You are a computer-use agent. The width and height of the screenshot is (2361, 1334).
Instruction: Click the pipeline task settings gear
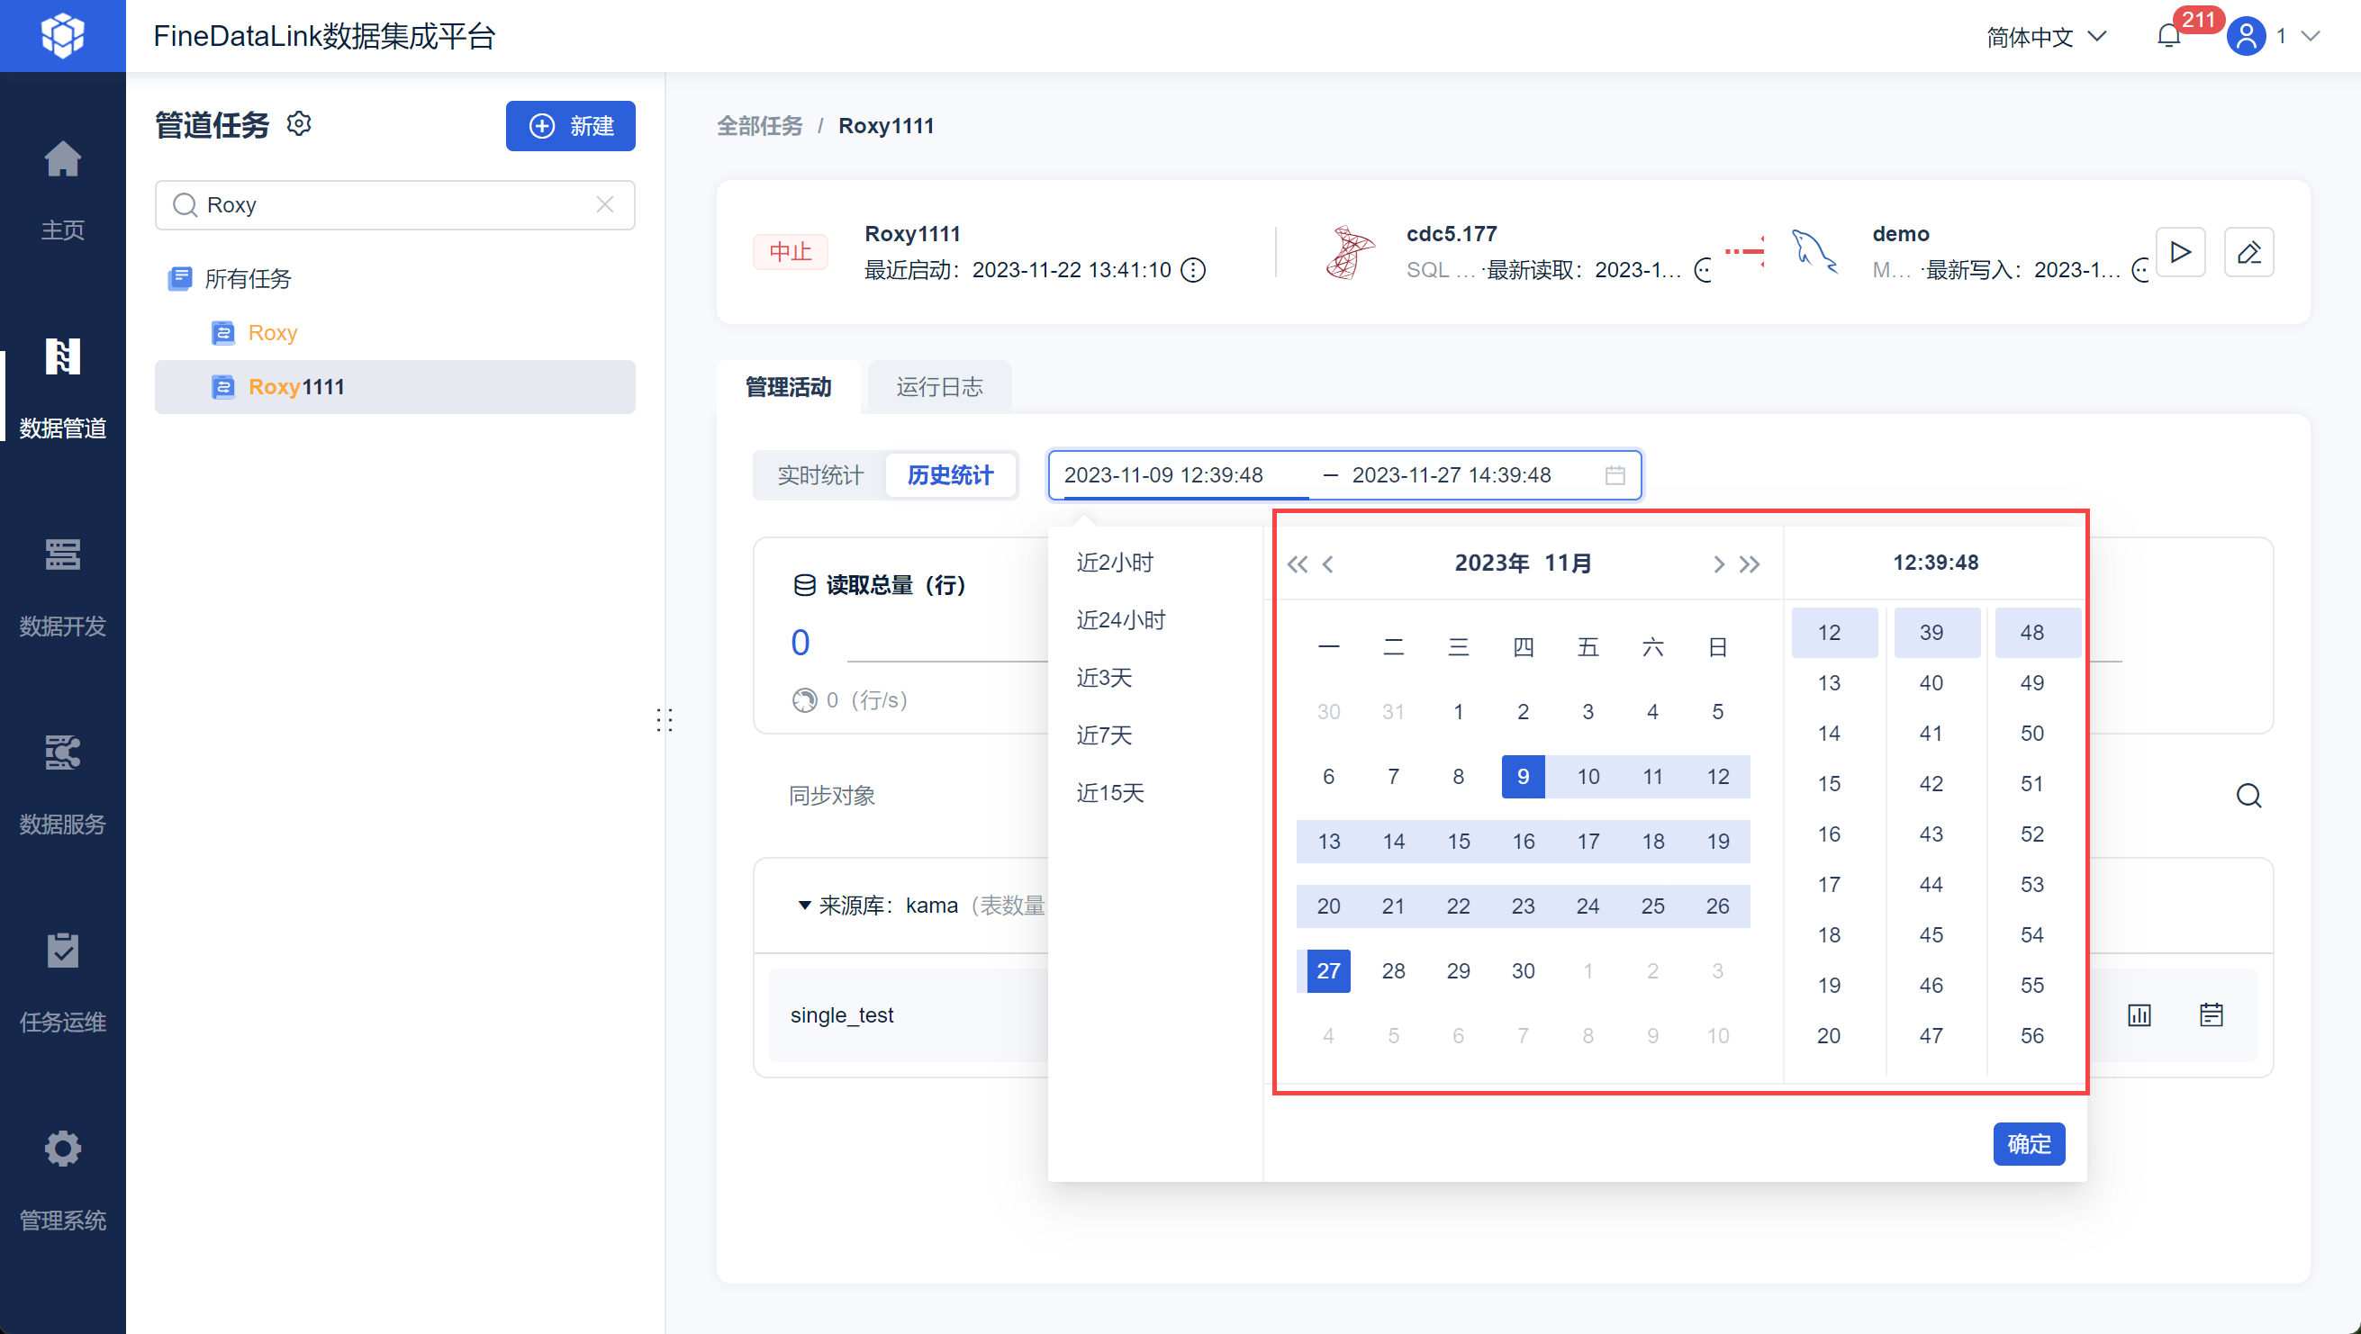[x=299, y=123]
